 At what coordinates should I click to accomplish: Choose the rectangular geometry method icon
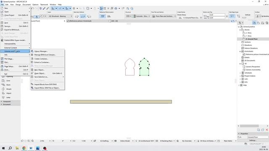click(x=83, y=16)
